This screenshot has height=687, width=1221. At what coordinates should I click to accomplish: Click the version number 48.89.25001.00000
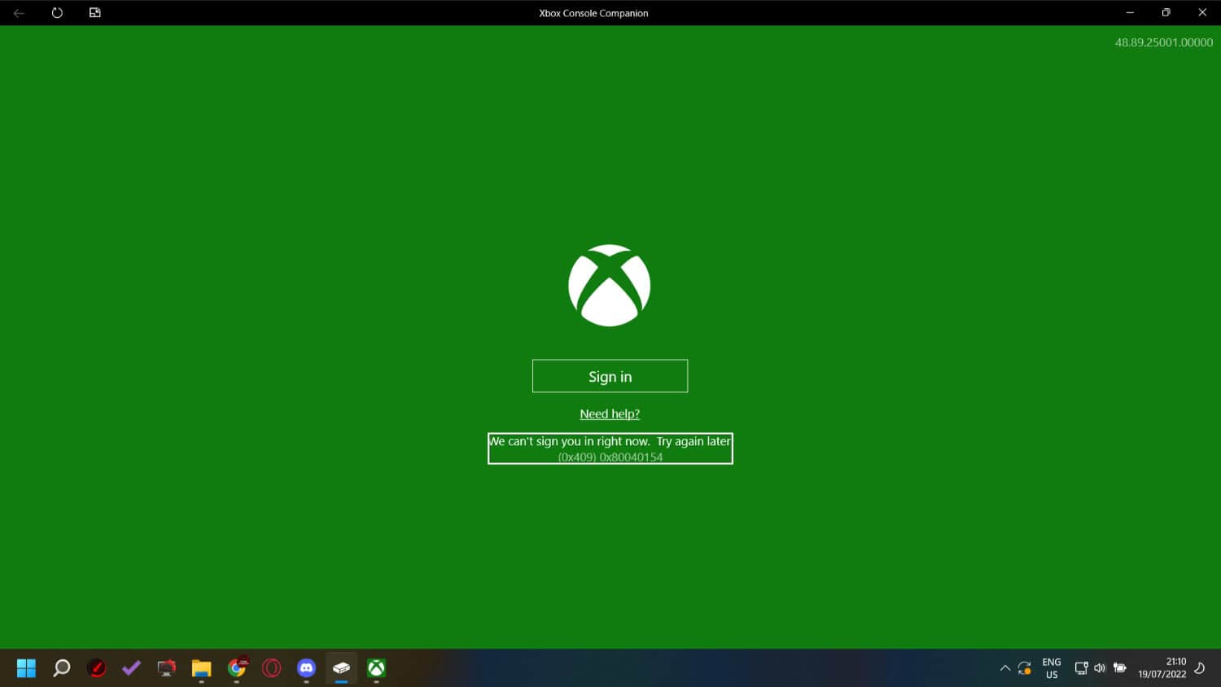[x=1163, y=42]
